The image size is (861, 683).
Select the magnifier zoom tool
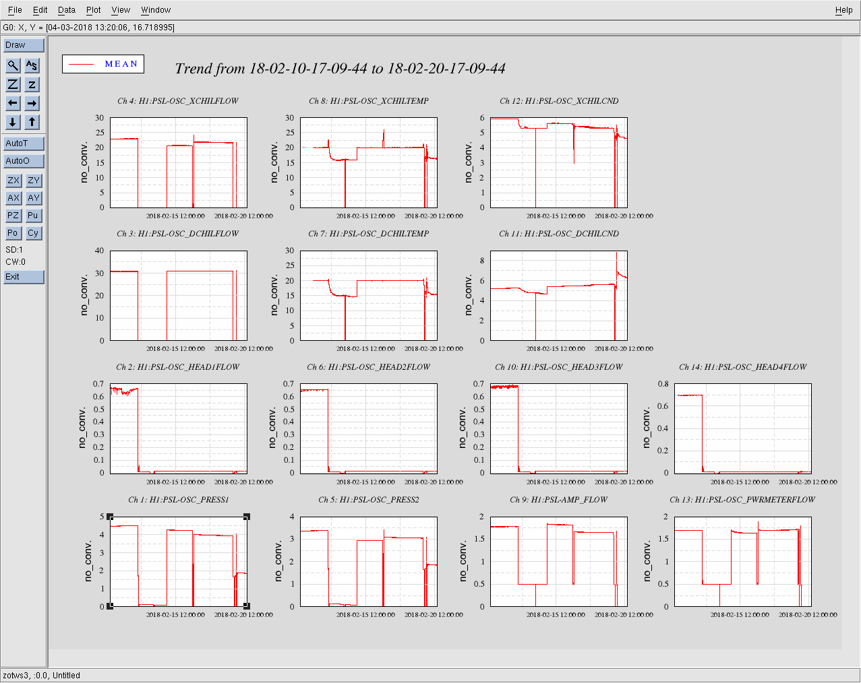pos(13,65)
